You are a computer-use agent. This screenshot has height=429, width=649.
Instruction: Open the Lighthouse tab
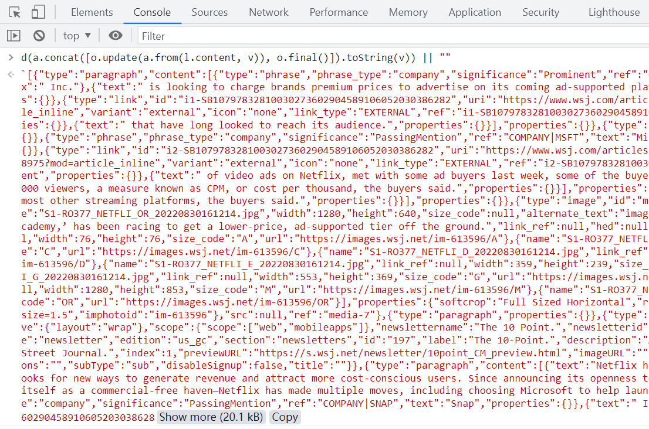(x=614, y=12)
